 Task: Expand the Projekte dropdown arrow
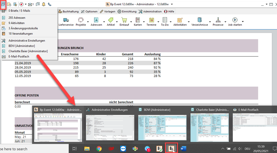click(88, 22)
